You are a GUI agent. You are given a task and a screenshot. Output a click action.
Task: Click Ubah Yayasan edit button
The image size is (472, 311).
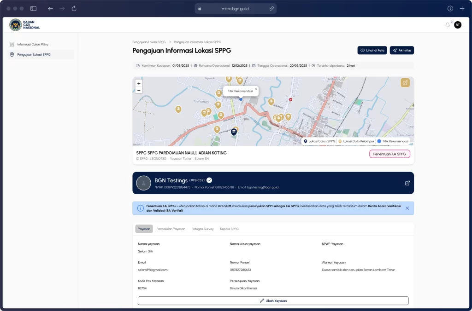coord(273,300)
